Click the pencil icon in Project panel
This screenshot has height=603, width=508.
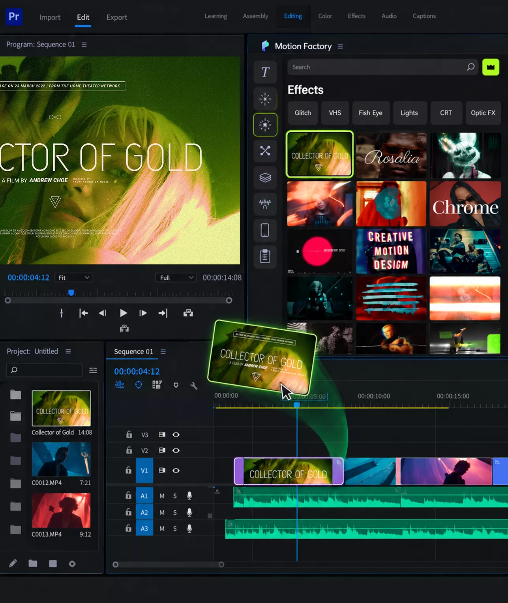point(13,563)
